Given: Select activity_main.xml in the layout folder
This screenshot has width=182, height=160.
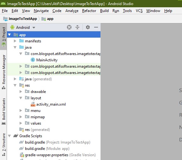Looking at the screenshot, I should click(x=51, y=104).
